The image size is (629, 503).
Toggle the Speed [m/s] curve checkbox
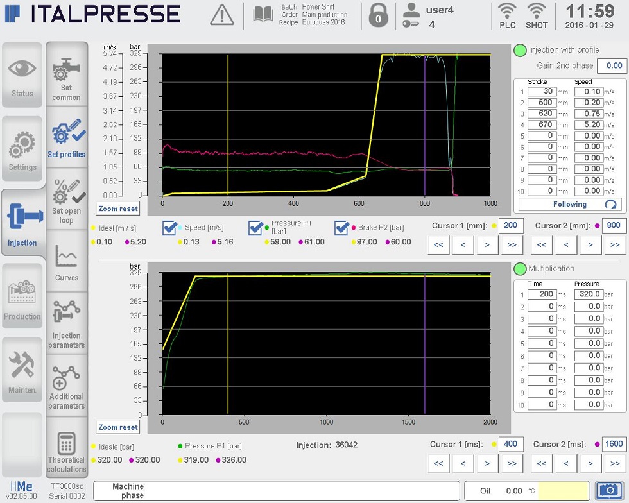170,228
